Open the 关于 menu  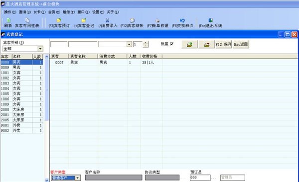[113, 12]
